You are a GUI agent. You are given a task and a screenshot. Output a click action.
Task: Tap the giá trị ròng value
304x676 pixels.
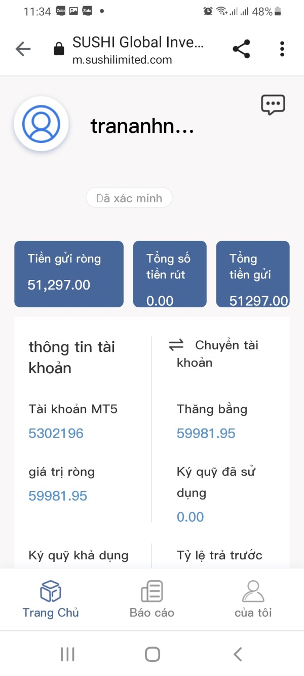point(58,496)
